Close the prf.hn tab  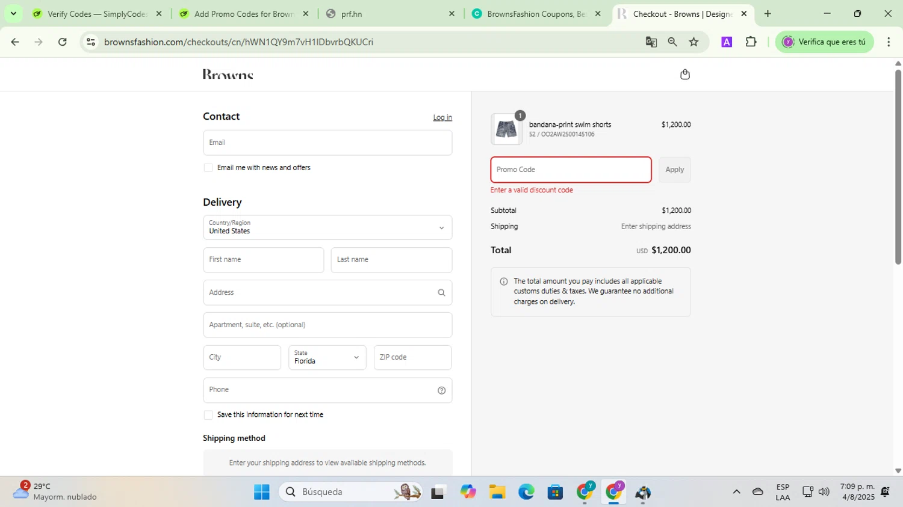pyautogui.click(x=451, y=14)
